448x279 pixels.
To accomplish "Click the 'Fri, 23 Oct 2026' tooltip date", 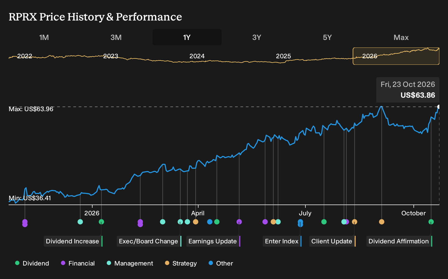I will pyautogui.click(x=408, y=84).
